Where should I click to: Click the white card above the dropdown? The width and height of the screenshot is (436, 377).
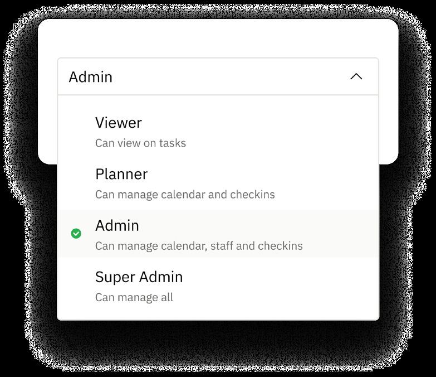tap(218, 38)
